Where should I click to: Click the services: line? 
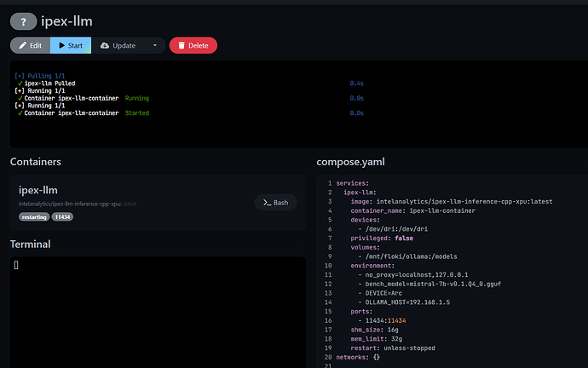[352, 183]
